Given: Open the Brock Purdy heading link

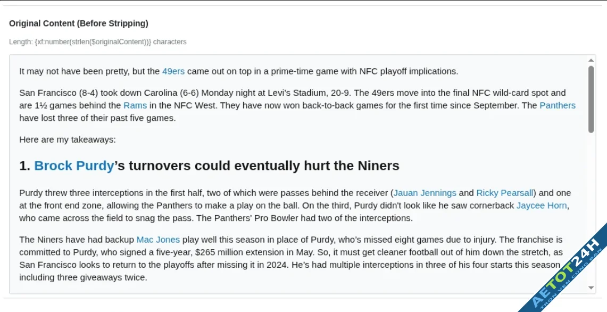Looking at the screenshot, I should tap(74, 166).
